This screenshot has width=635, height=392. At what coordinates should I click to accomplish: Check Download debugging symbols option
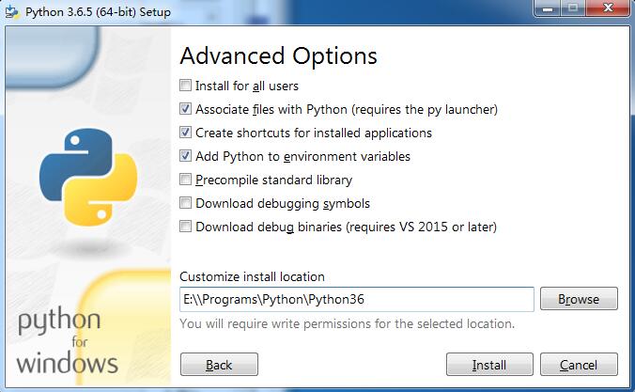coord(185,203)
